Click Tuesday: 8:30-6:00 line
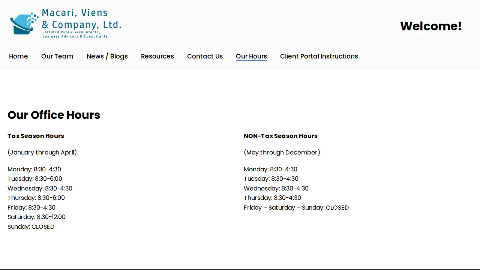 tap(35, 179)
